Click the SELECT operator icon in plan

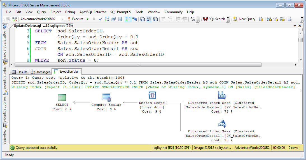click(x=62, y=97)
